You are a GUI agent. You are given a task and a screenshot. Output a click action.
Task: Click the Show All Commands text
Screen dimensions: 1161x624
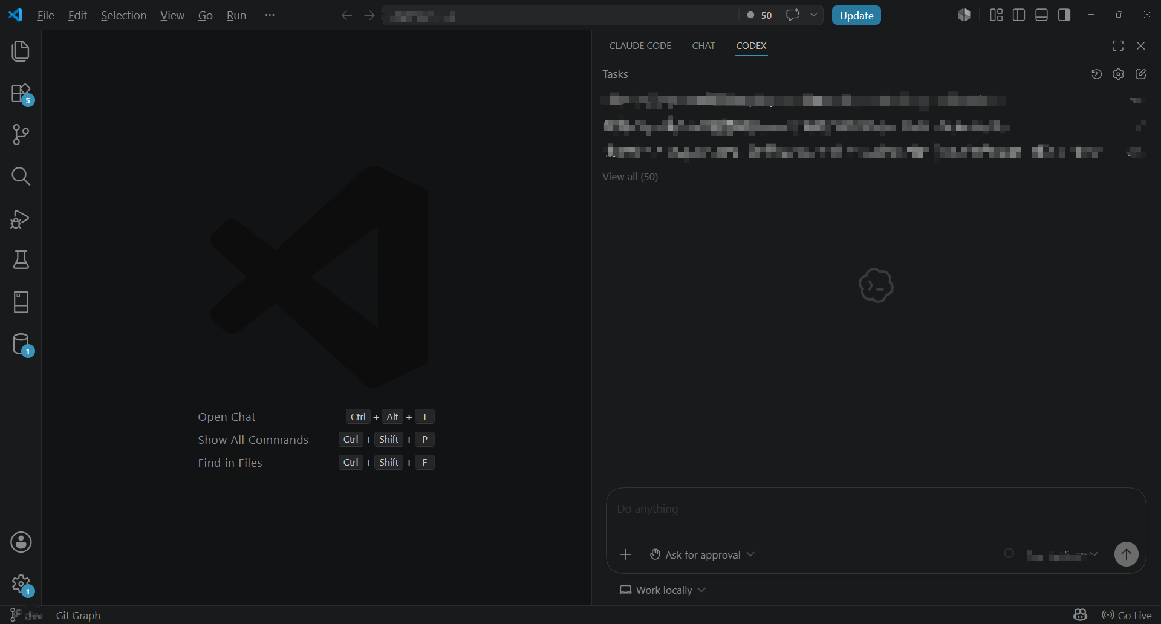253,440
